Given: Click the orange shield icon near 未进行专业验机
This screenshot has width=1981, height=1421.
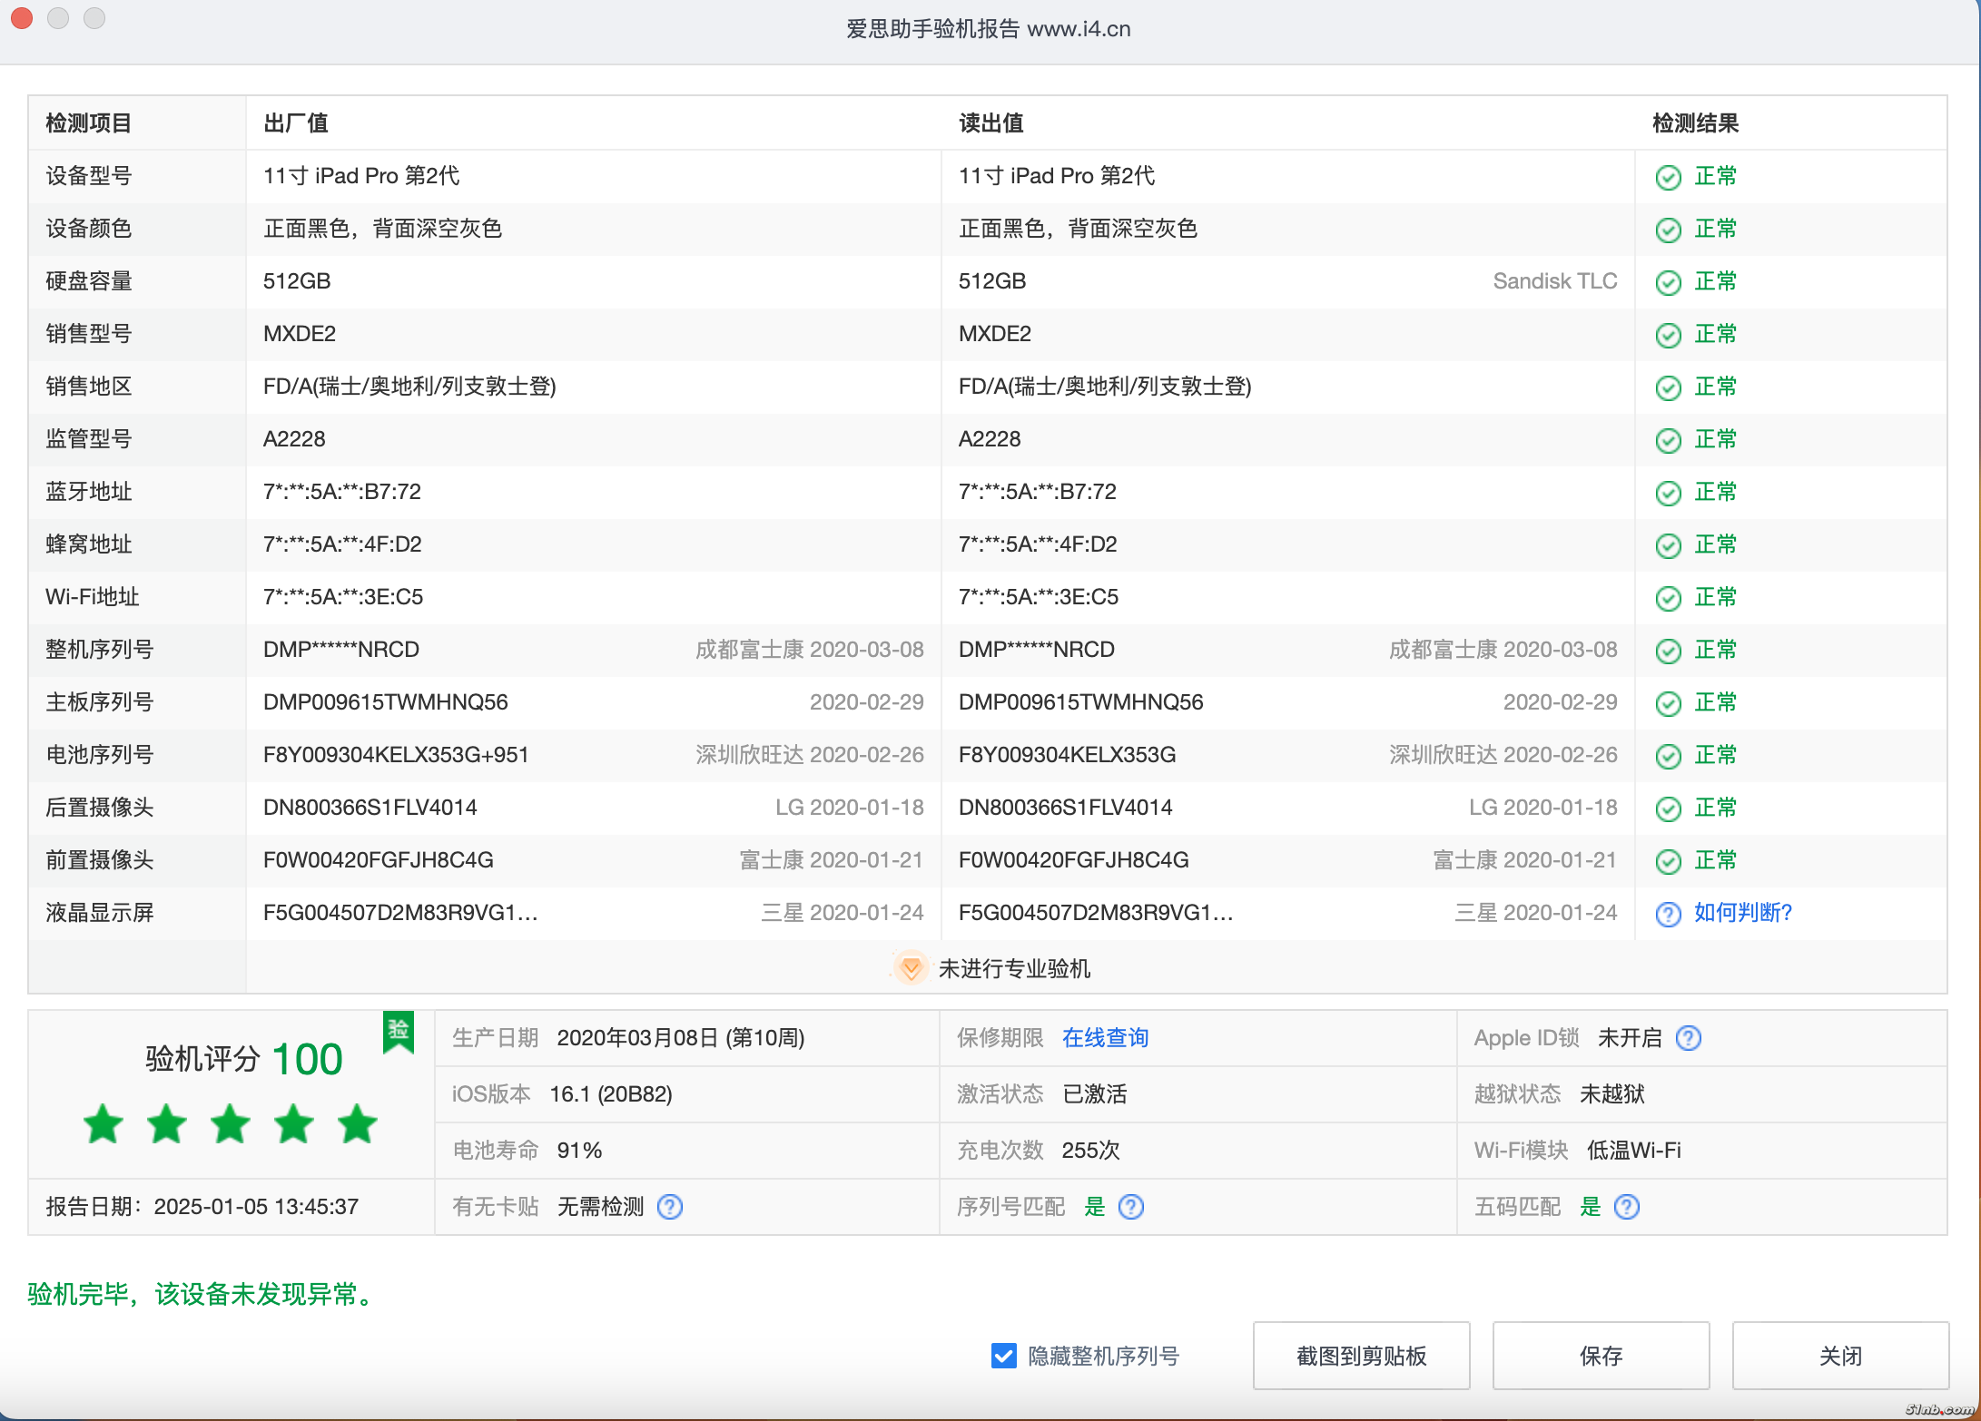Looking at the screenshot, I should 910,968.
